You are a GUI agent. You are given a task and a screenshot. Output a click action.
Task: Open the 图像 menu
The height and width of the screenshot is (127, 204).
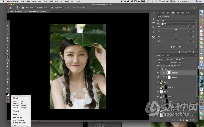(34, 1)
